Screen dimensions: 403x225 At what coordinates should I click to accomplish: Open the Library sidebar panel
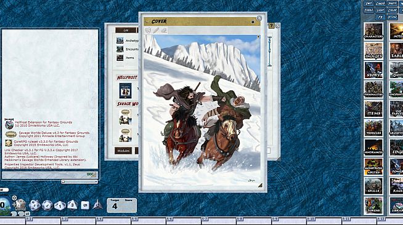396,205
